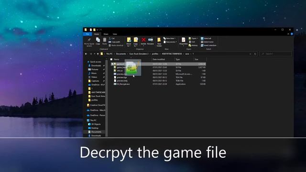
Task: Click the Paste icon in the ribbon
Action: [x=105, y=40]
